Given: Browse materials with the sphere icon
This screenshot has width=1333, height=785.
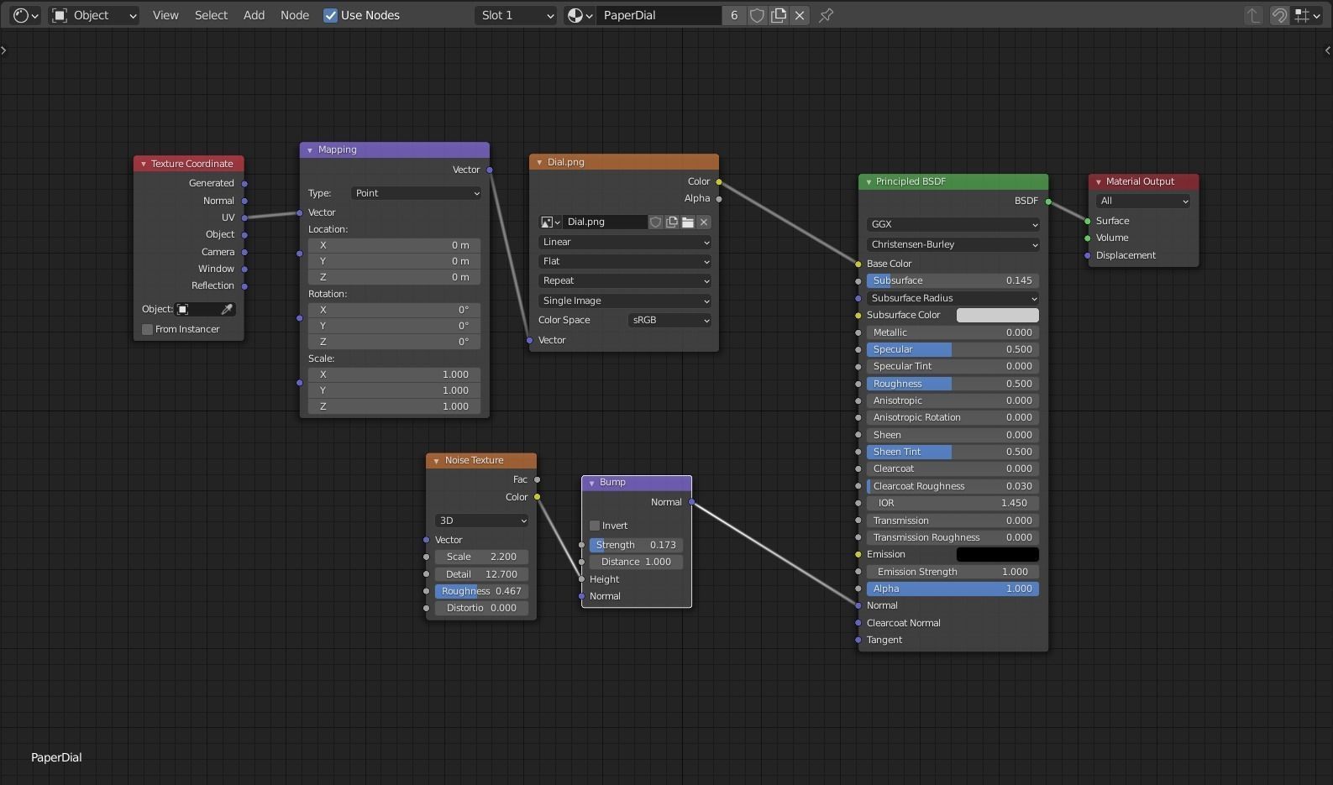Looking at the screenshot, I should (x=580, y=15).
